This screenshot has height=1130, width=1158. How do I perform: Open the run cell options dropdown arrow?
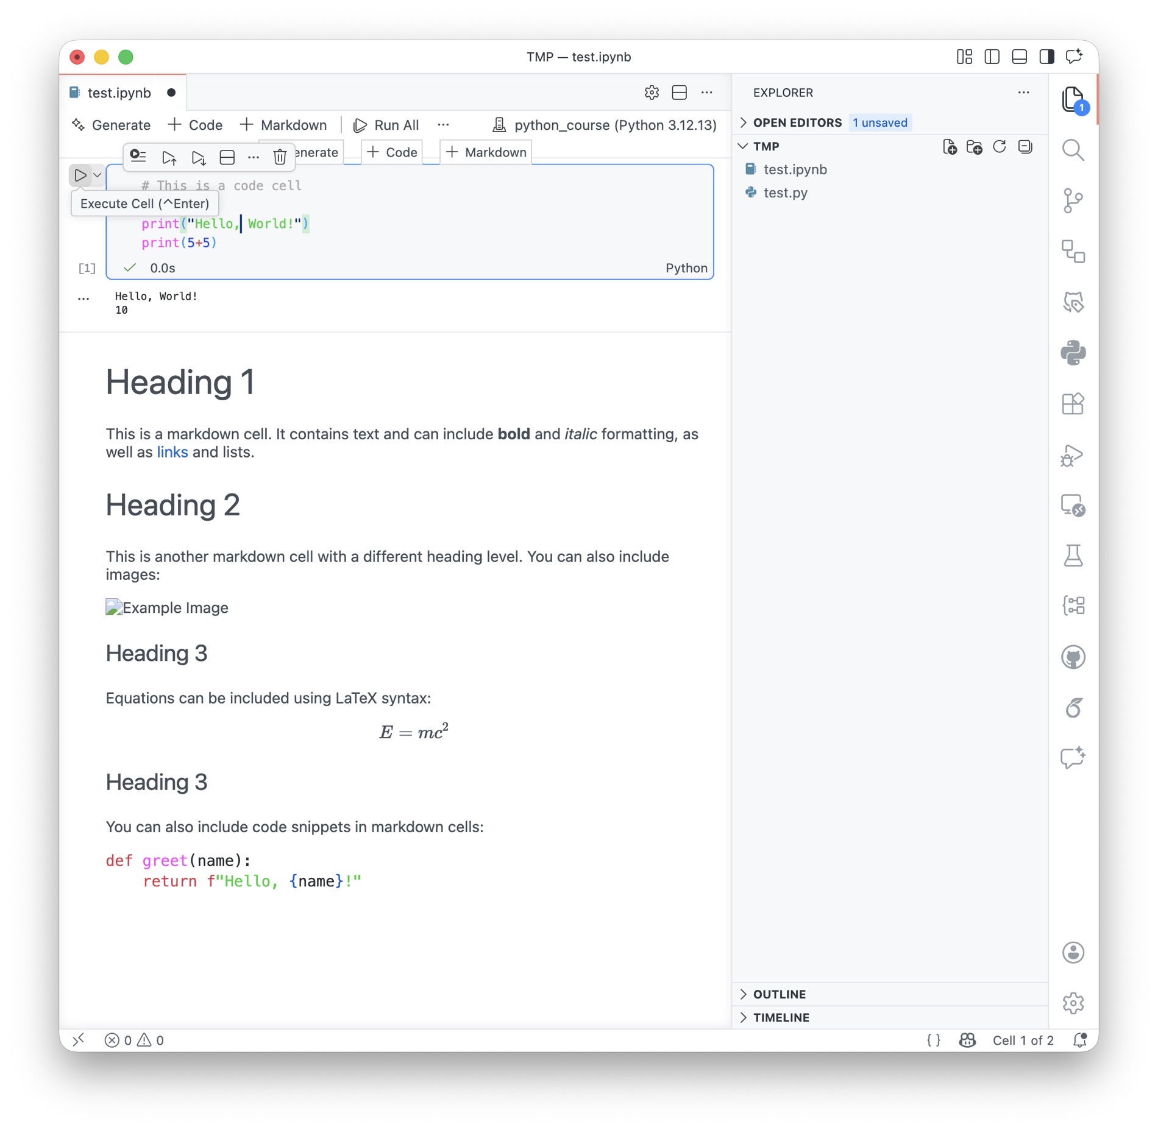pos(97,175)
